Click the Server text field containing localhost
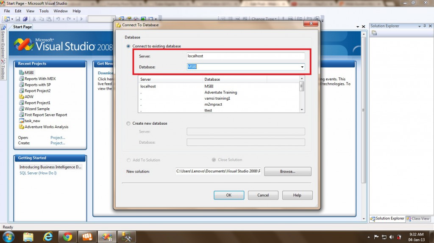The width and height of the screenshot is (434, 243). (245, 56)
